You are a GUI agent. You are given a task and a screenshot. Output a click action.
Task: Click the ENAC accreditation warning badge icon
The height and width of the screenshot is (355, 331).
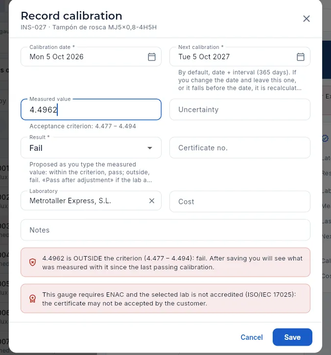click(x=33, y=299)
